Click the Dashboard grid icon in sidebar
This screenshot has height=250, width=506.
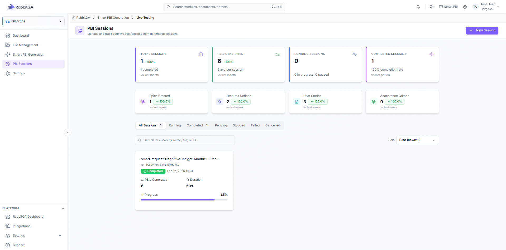pos(8,36)
